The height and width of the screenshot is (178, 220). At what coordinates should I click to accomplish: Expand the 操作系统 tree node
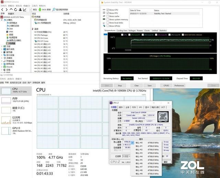coord(2,49)
